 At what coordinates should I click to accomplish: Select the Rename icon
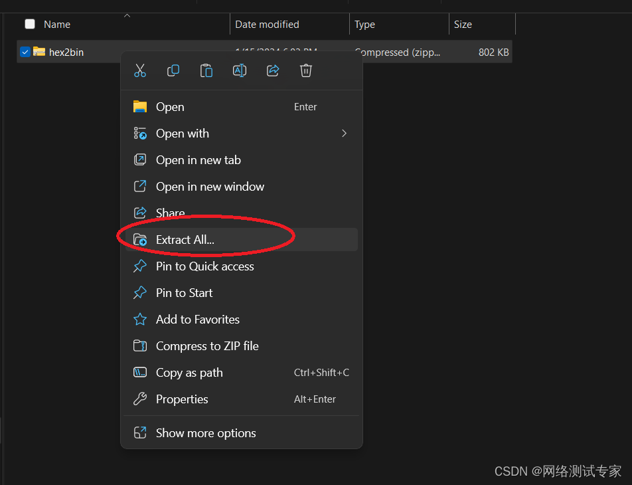(x=240, y=70)
